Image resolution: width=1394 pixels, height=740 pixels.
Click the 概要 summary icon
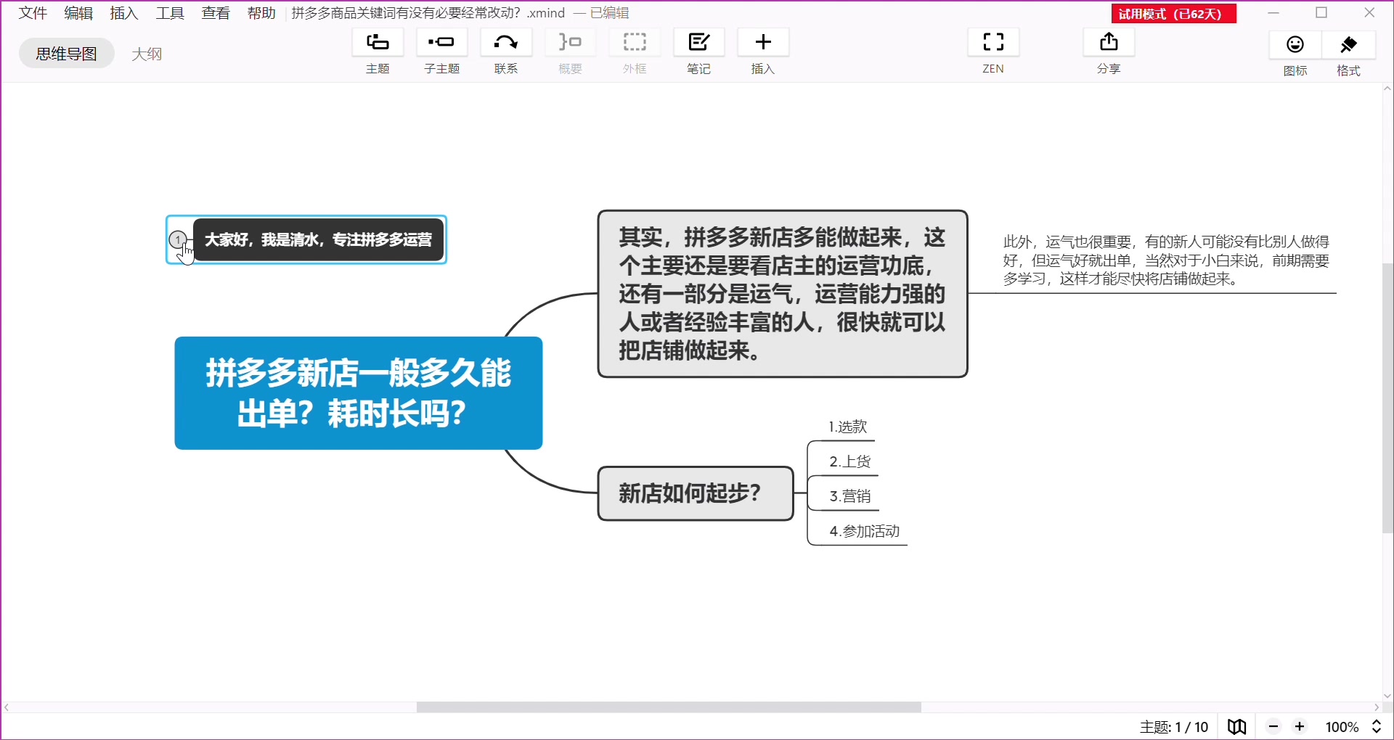(x=570, y=43)
